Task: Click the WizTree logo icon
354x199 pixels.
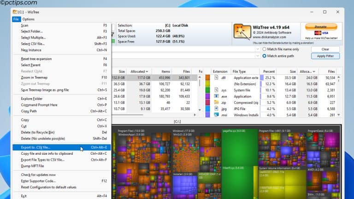Action: click(x=242, y=32)
